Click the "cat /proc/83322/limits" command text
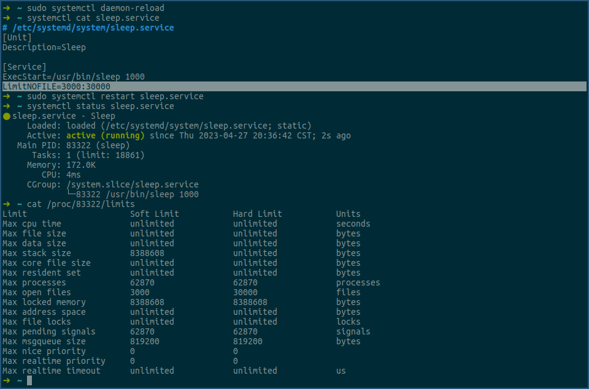 point(81,204)
